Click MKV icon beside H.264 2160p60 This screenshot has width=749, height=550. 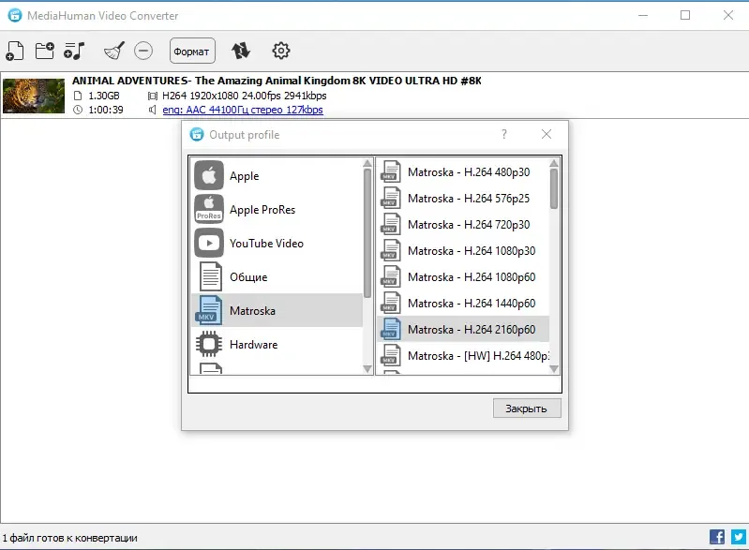point(390,330)
